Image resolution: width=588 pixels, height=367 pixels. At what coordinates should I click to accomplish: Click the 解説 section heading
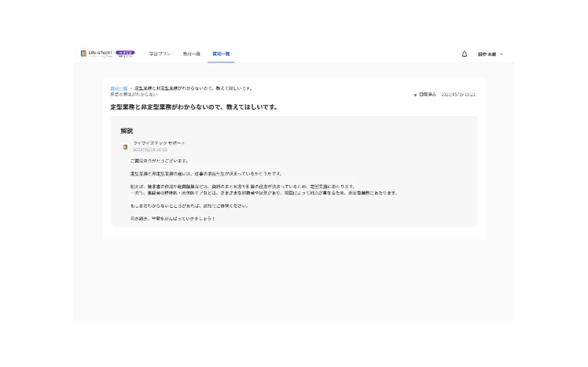[x=126, y=131]
